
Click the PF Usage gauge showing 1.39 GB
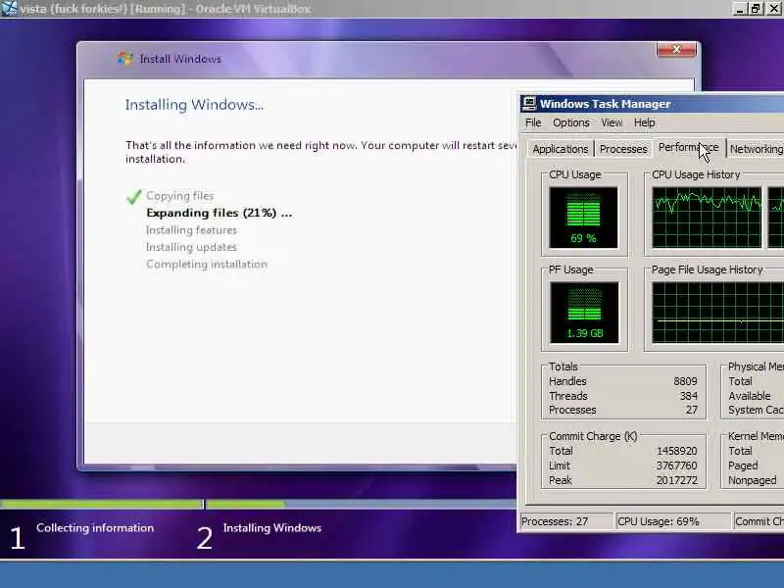[584, 313]
